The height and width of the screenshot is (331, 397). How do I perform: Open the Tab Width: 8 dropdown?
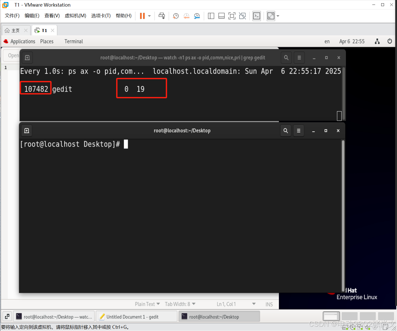[180, 304]
